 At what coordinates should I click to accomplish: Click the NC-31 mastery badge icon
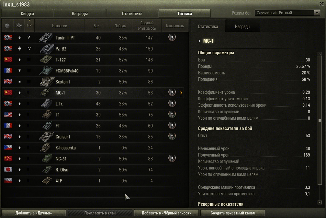pyautogui.click(x=172, y=158)
